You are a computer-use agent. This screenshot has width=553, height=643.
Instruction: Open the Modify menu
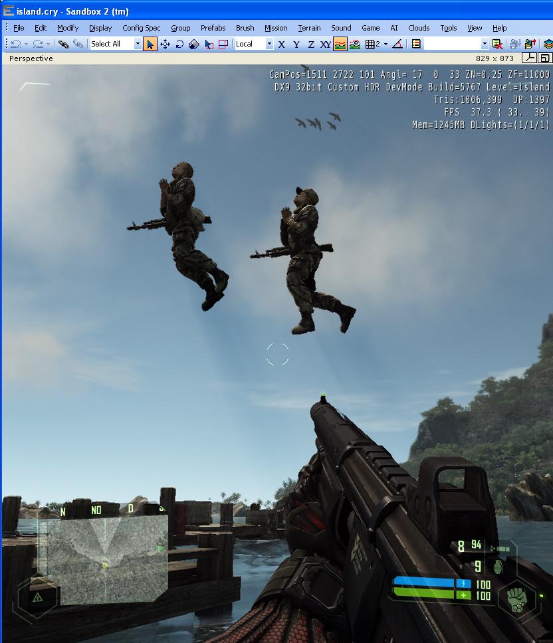(68, 28)
